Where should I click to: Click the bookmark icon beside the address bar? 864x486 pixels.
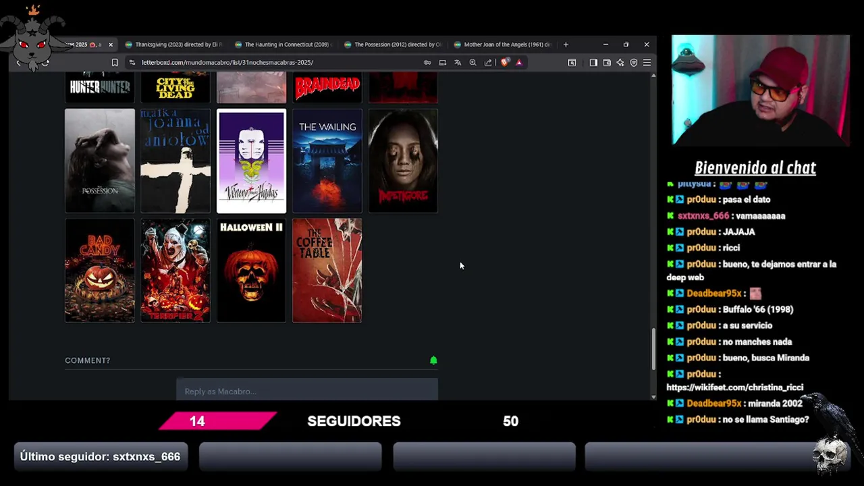115,63
